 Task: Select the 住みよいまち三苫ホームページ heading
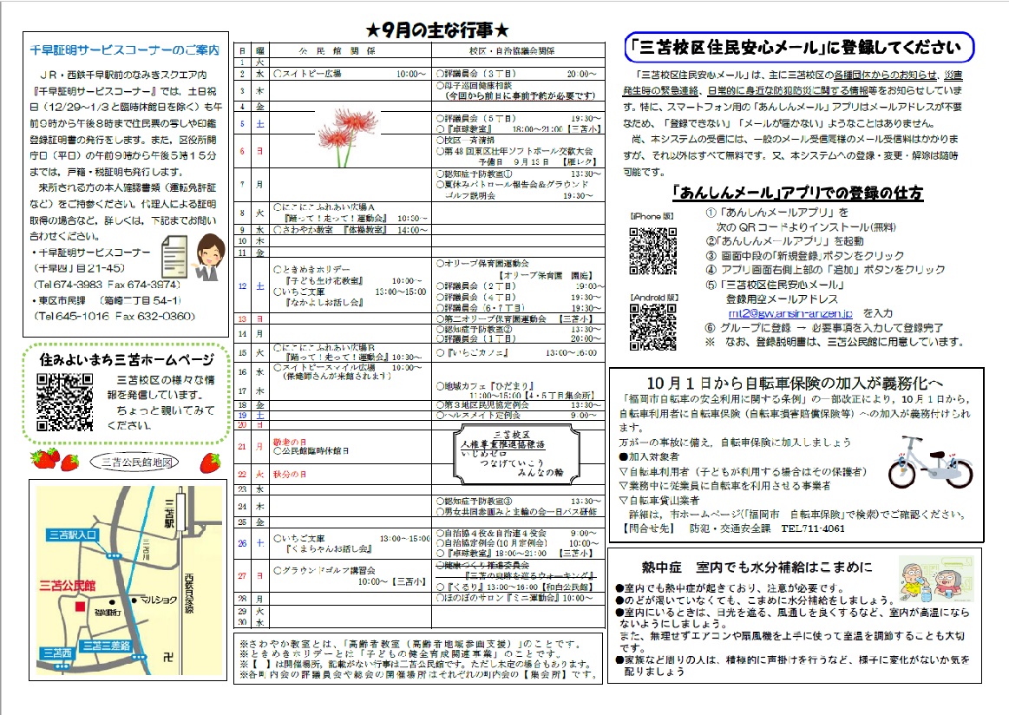pos(138,358)
